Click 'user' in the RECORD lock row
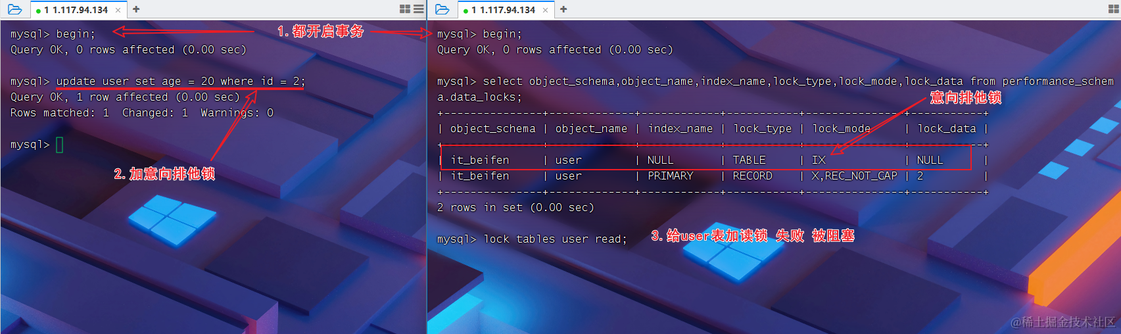 point(568,176)
